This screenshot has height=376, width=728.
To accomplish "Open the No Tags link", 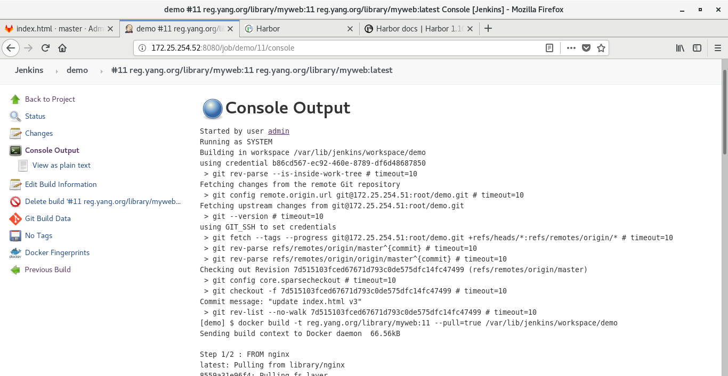I will point(38,235).
